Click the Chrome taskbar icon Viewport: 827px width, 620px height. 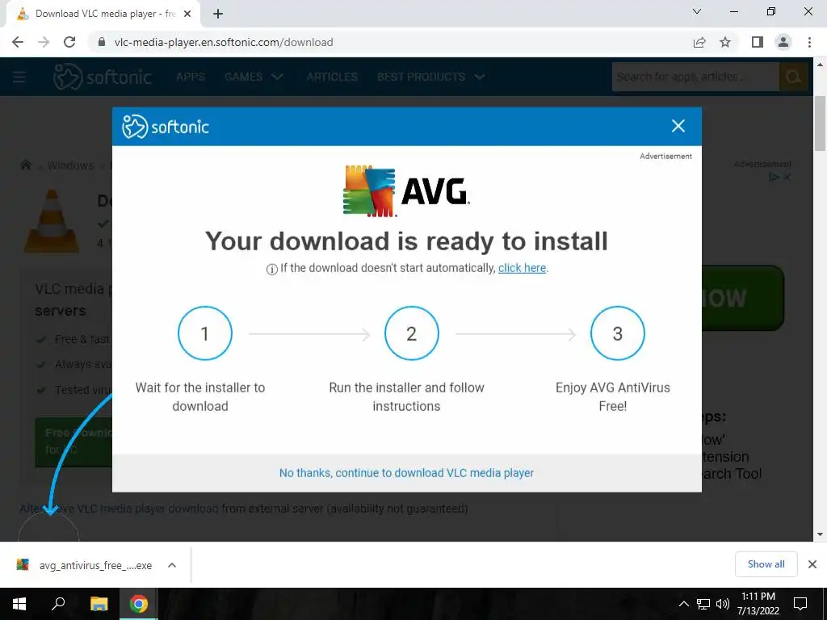click(139, 604)
